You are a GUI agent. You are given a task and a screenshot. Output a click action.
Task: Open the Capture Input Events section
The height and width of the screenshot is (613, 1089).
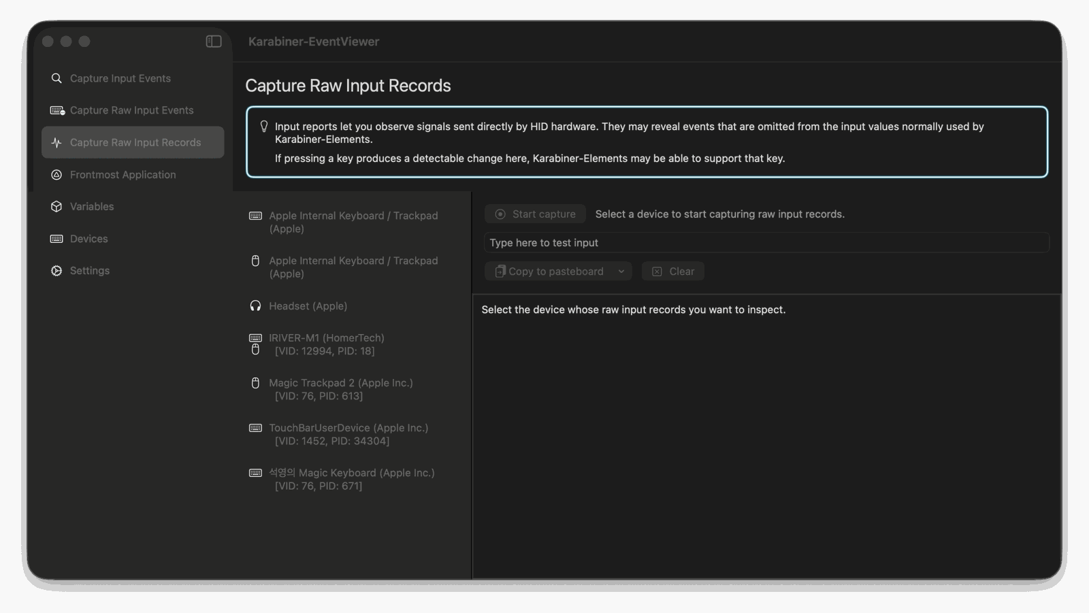(x=133, y=78)
